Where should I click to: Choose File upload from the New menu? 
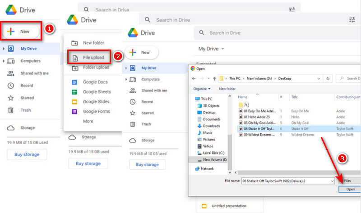93,58
